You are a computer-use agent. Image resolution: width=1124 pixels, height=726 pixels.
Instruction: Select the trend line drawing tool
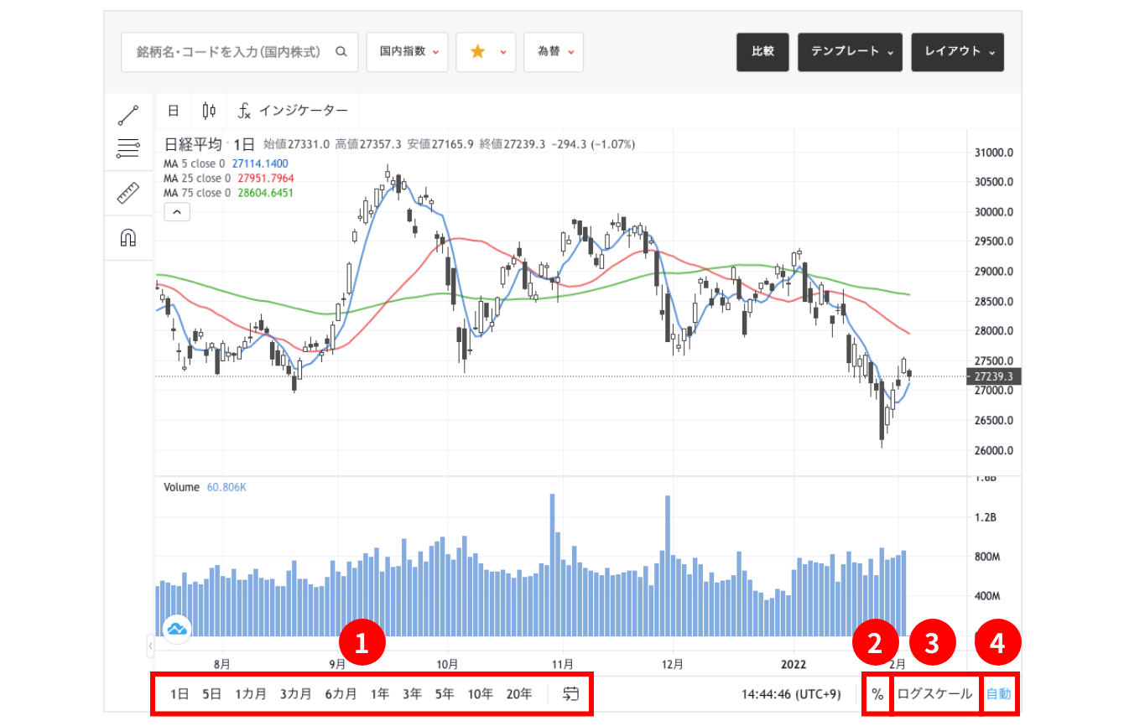pyautogui.click(x=127, y=114)
